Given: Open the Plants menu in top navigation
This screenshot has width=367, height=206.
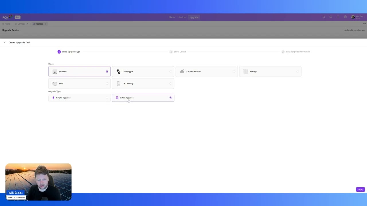Looking at the screenshot, I should [172, 17].
